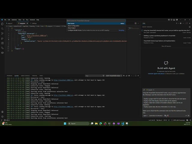Open Accounts icon at bottom of activity bar
192x144 pixels.
(x=2, y=112)
